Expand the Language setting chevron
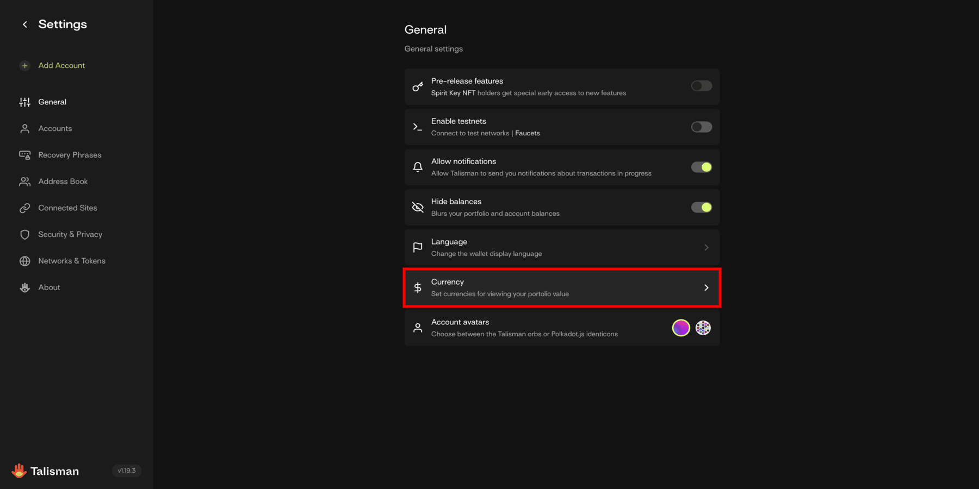This screenshot has width=979, height=489. (x=706, y=248)
